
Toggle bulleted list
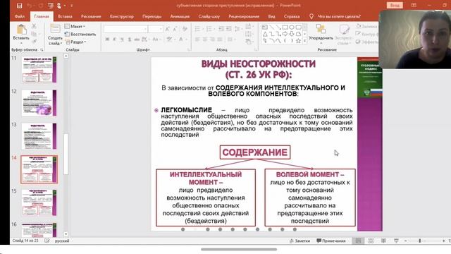(x=197, y=29)
